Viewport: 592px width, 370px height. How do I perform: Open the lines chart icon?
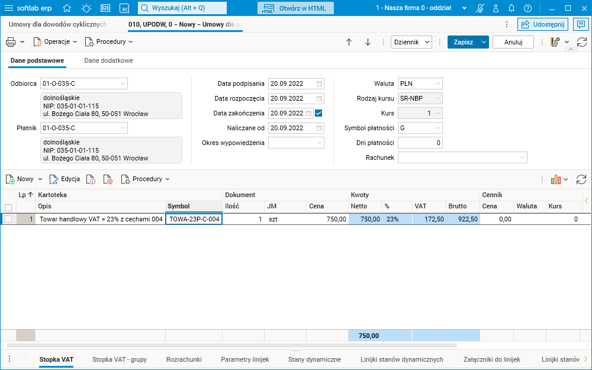pyautogui.click(x=556, y=180)
